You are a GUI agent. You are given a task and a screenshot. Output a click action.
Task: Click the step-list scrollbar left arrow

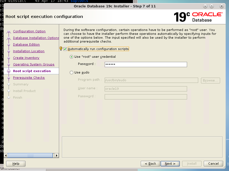click(x=6, y=156)
